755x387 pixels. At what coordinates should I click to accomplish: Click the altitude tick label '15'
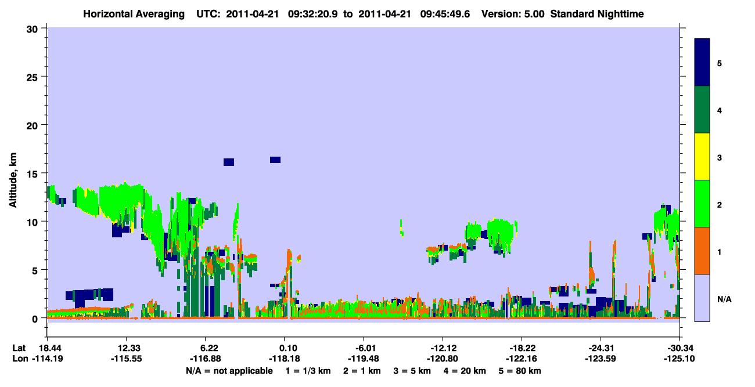pos(34,173)
